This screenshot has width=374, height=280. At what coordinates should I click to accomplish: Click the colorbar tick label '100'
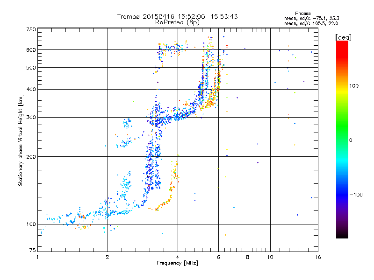click(x=354, y=86)
